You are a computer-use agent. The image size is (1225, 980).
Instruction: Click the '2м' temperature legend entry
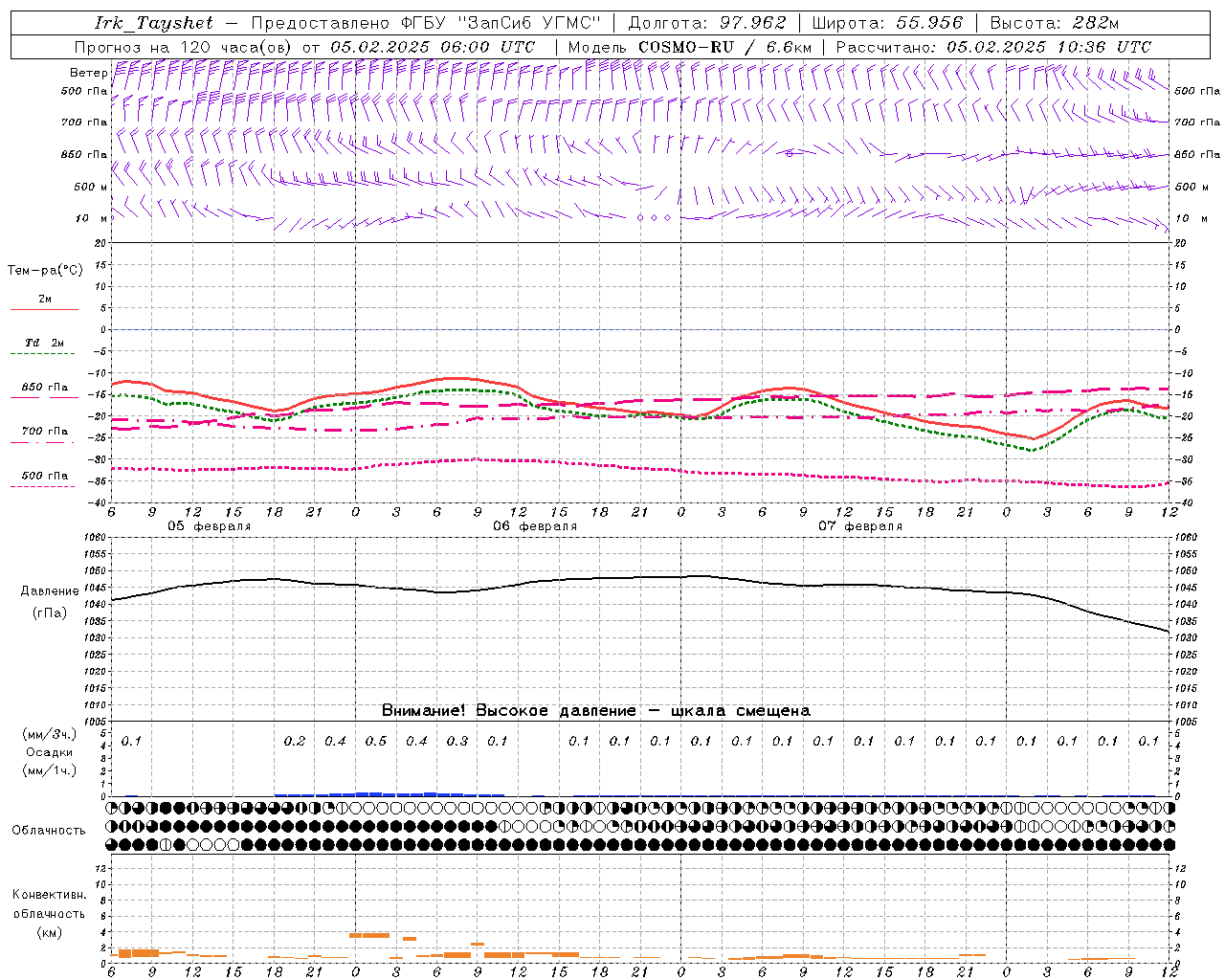44,300
